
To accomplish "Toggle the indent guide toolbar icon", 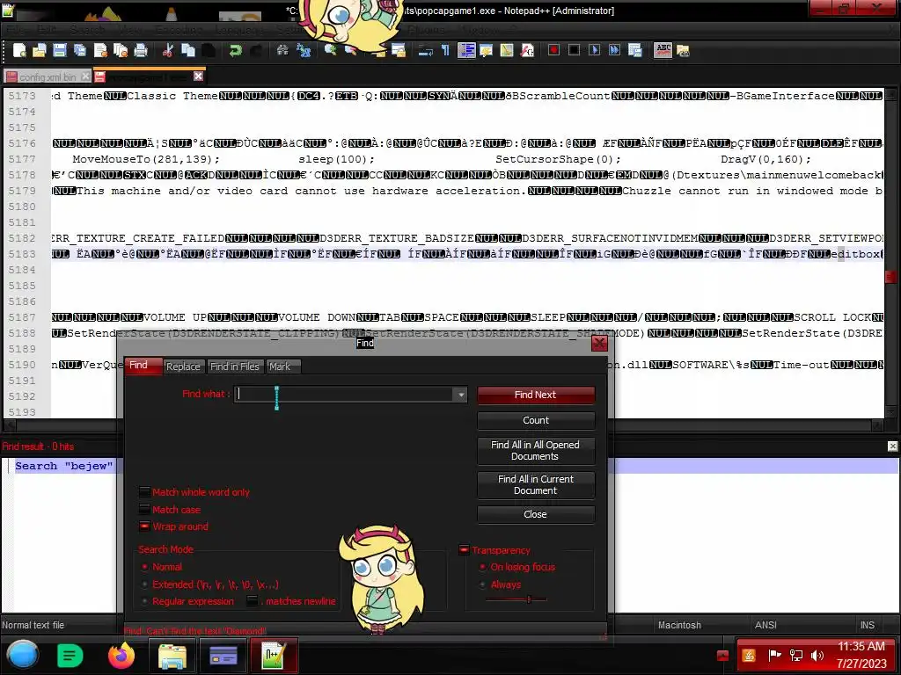I will coord(466,50).
